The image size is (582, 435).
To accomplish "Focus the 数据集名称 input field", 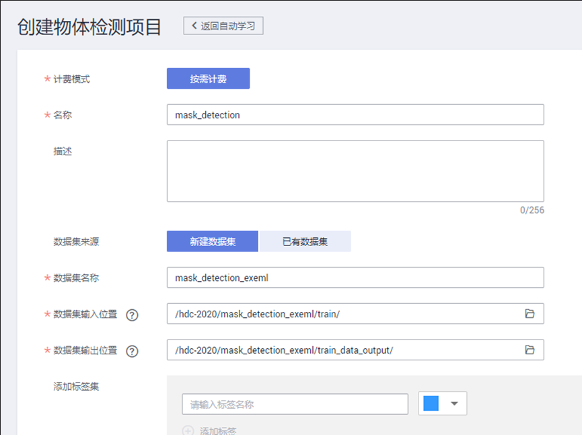I will tap(355, 278).
